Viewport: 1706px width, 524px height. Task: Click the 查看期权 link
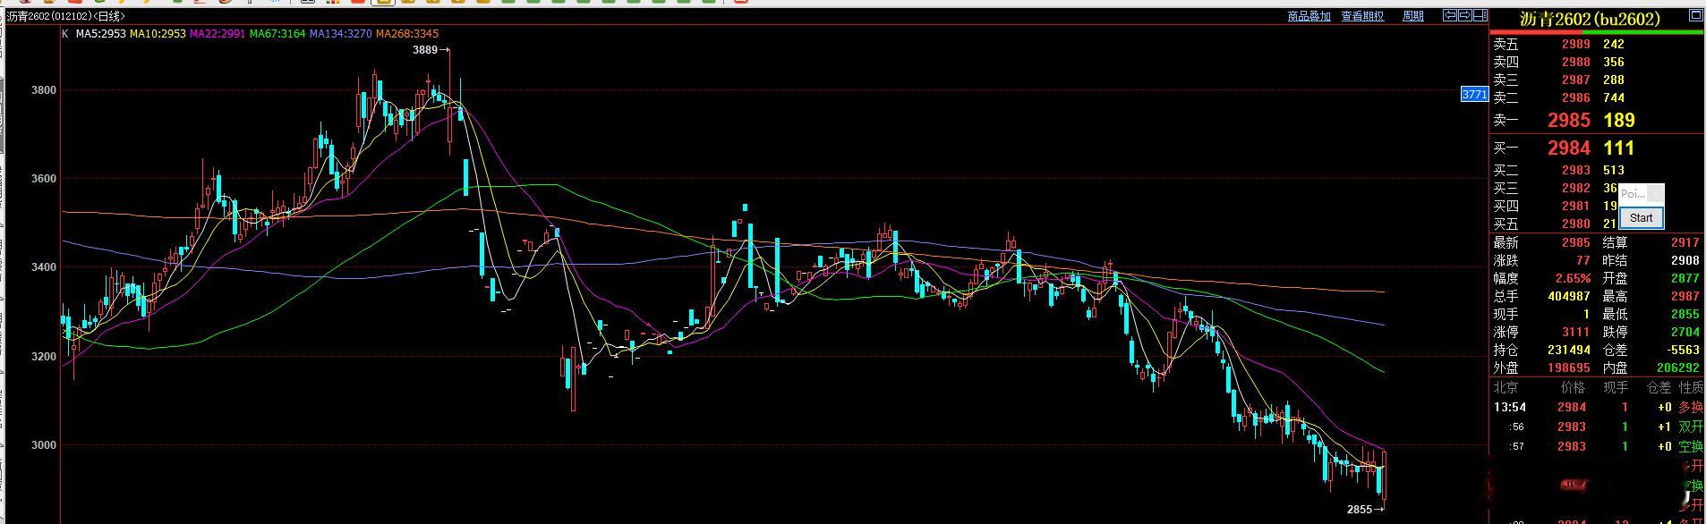(x=1361, y=16)
